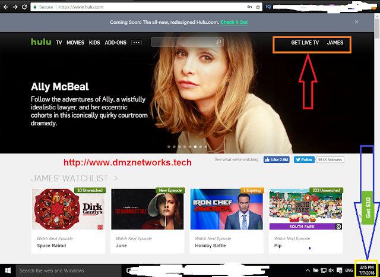
Task: Open the Iron Chef America thumbnail
Action: [x=227, y=209]
